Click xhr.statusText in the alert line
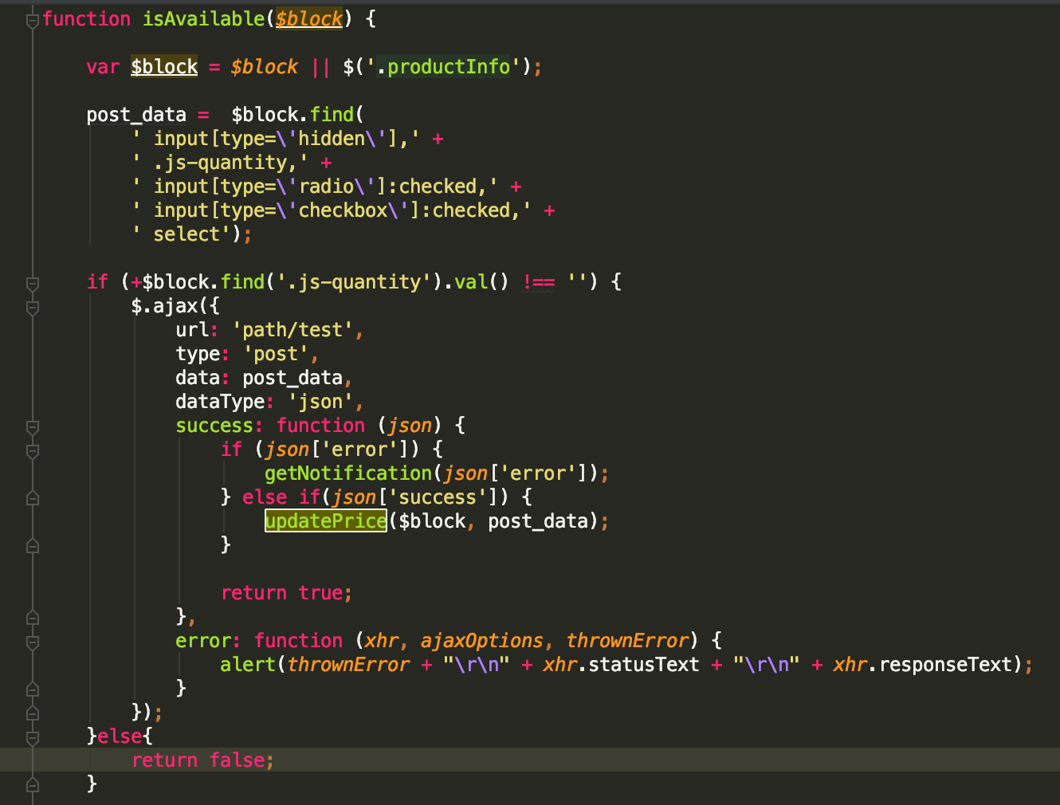 [621, 665]
